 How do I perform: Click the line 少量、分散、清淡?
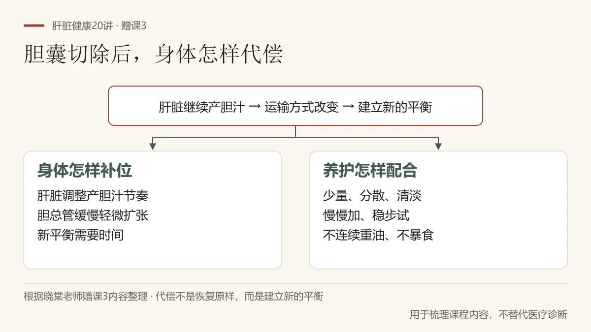pos(372,196)
